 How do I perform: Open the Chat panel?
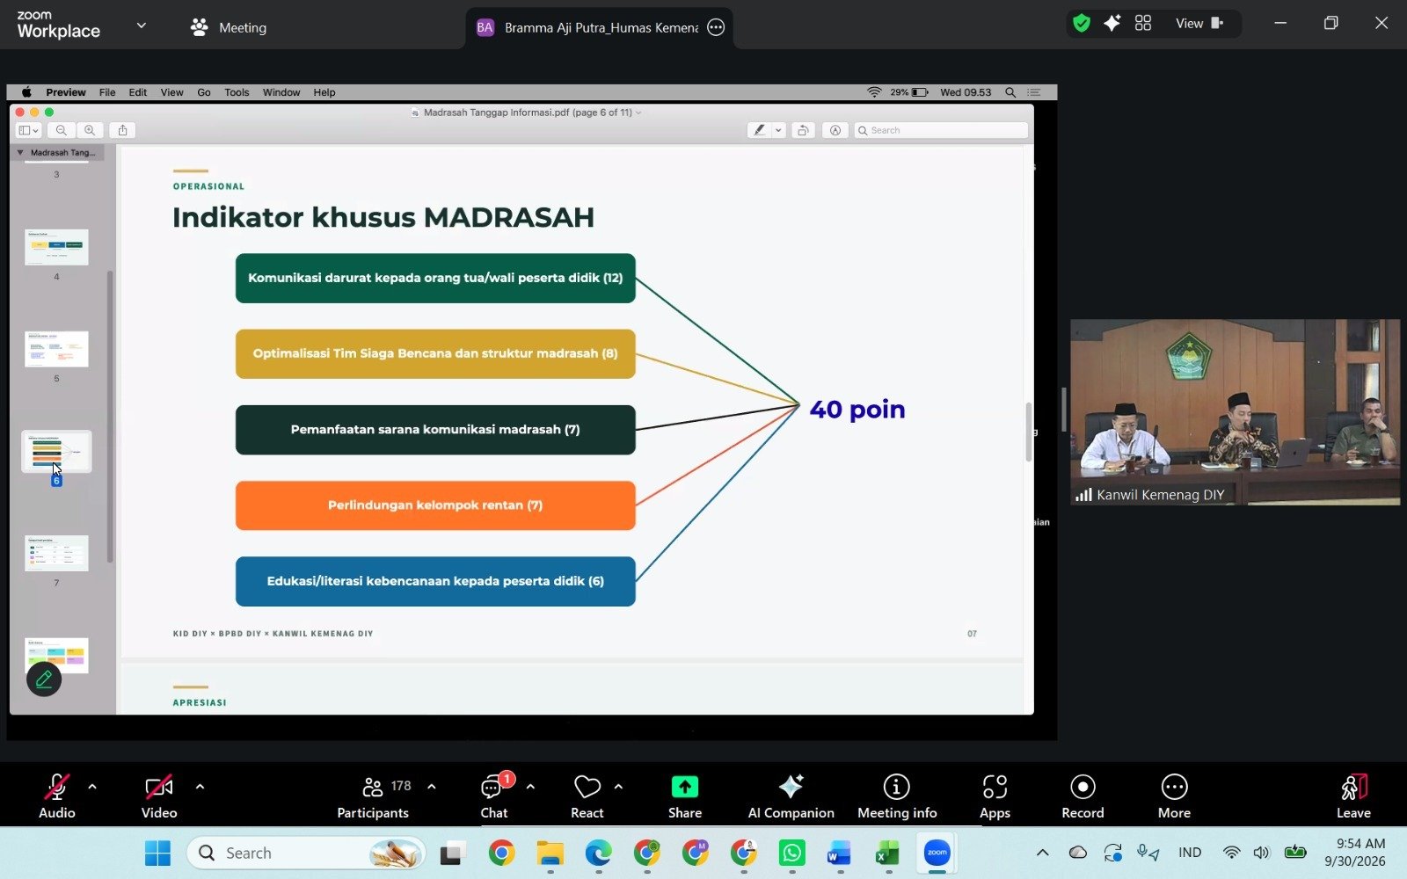pyautogui.click(x=493, y=796)
